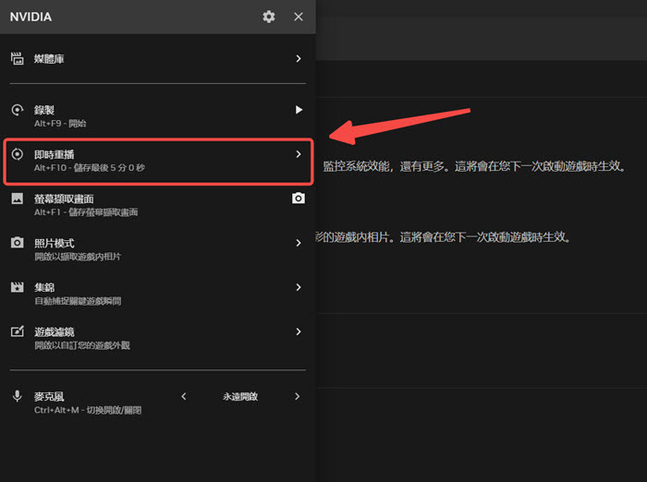Open the 集錦 menu item
The image size is (647, 482).
pyautogui.click(x=158, y=294)
